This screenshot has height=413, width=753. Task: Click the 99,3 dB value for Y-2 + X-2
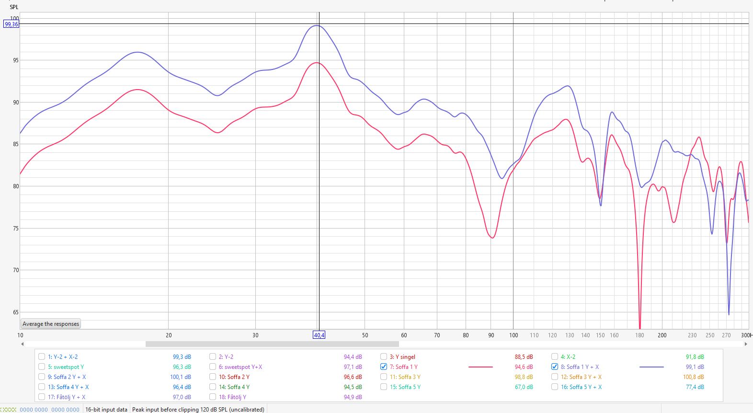[182, 357]
